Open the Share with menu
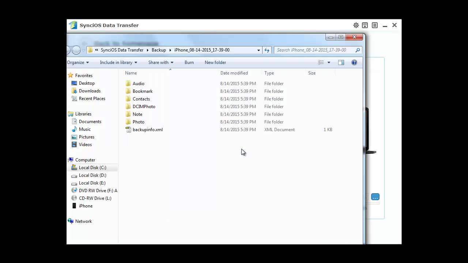Screen dimensions: 468x263 161,62
